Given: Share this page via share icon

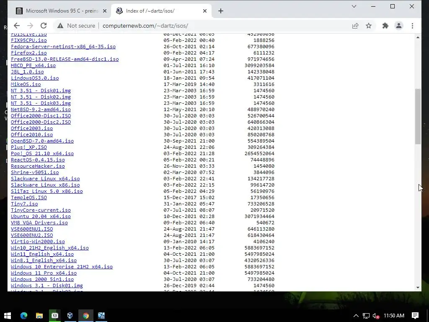Looking at the screenshot, I should [x=355, y=26].
